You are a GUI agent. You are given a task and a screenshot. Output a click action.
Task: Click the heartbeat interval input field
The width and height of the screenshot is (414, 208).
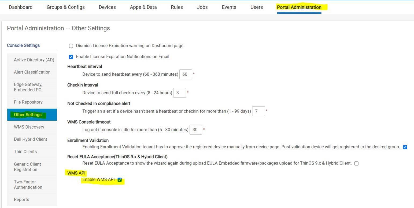click(x=186, y=74)
